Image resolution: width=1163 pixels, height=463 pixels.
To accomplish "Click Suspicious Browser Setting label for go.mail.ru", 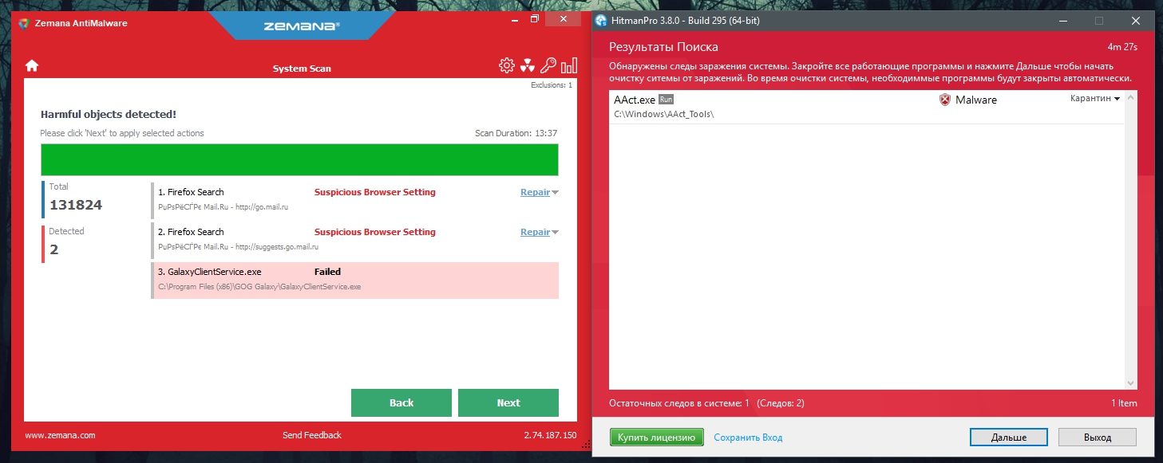I will coord(375,192).
